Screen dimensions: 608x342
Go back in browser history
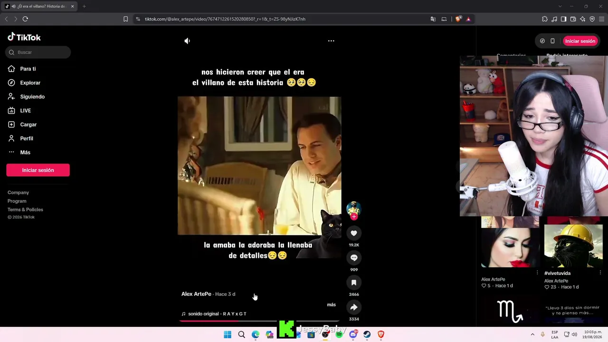6,19
